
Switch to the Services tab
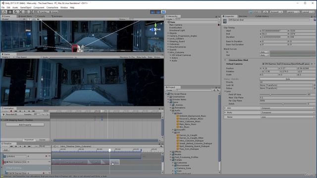point(243,16)
